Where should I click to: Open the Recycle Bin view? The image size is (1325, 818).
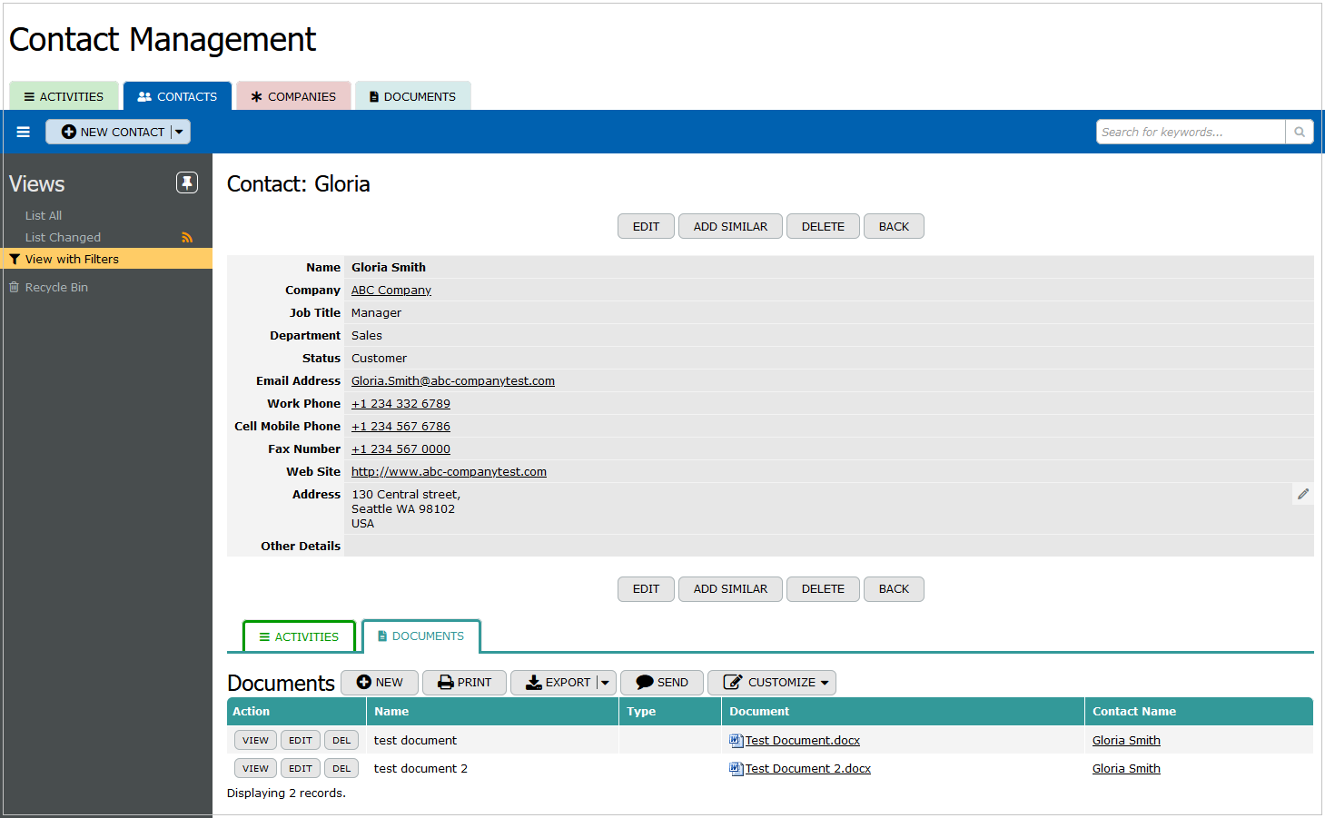click(x=56, y=287)
